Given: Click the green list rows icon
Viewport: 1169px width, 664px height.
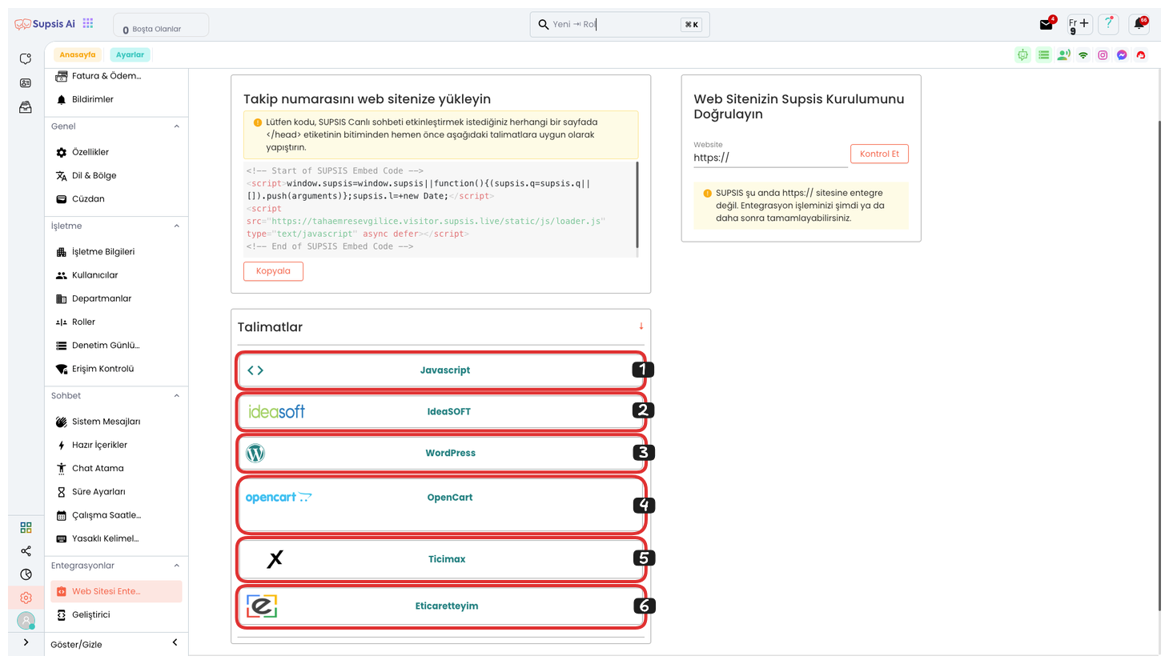Looking at the screenshot, I should click(x=1043, y=55).
